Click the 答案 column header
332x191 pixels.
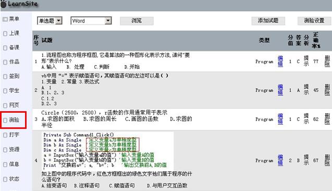(x=298, y=40)
